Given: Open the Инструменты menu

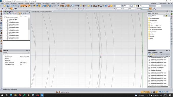Looking at the screenshot, I should [46, 3].
